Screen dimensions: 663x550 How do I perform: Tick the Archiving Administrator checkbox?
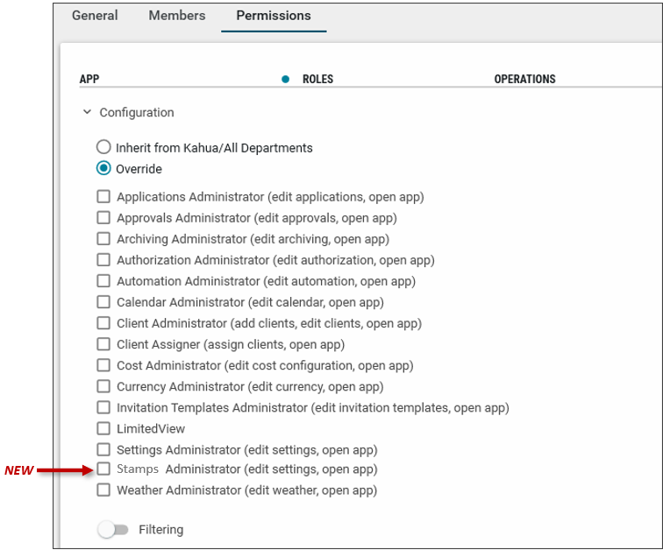click(103, 239)
